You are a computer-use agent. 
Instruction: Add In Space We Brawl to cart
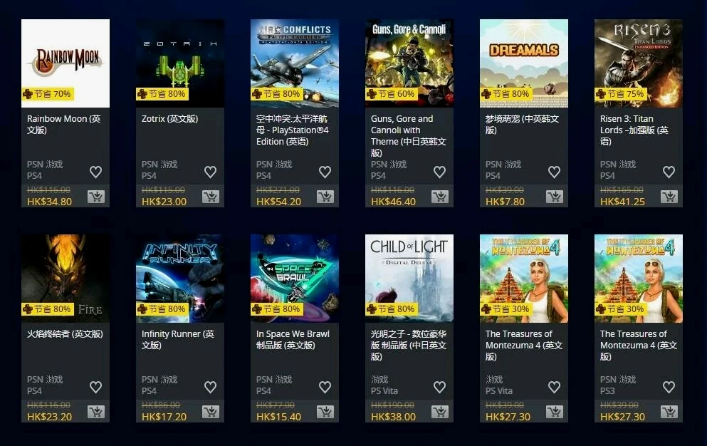[x=325, y=412]
